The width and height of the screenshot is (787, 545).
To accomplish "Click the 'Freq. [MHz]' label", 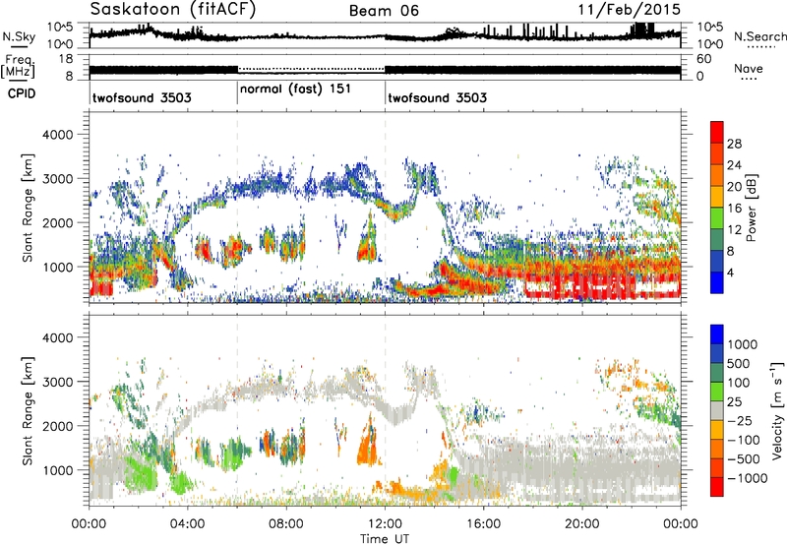I will click(x=18, y=66).
